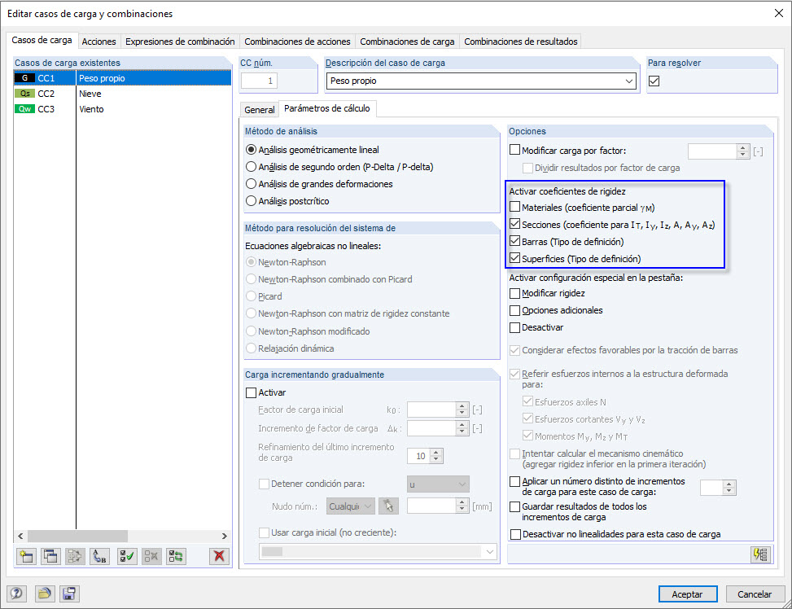Enable Modificar carga por factor checkbox

coord(514,150)
